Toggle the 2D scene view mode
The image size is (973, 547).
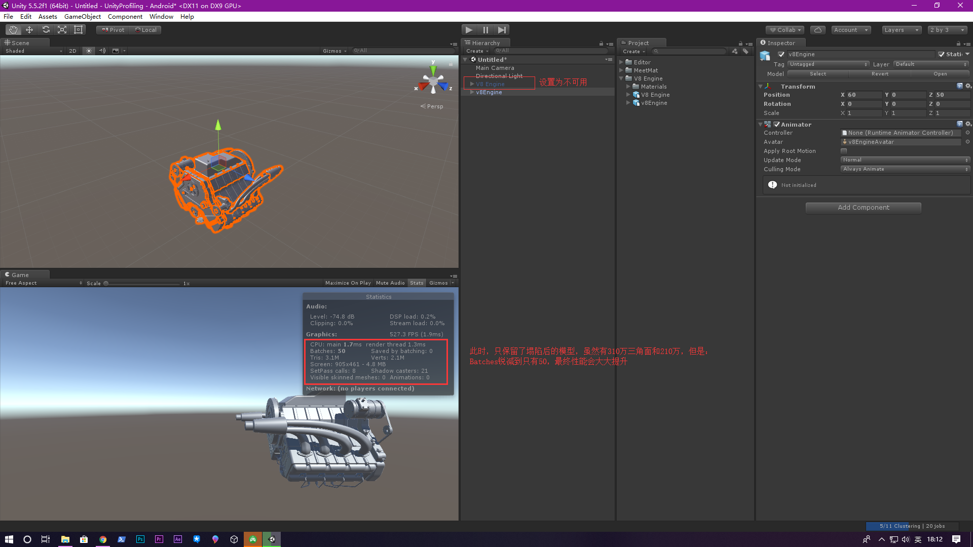tap(72, 51)
